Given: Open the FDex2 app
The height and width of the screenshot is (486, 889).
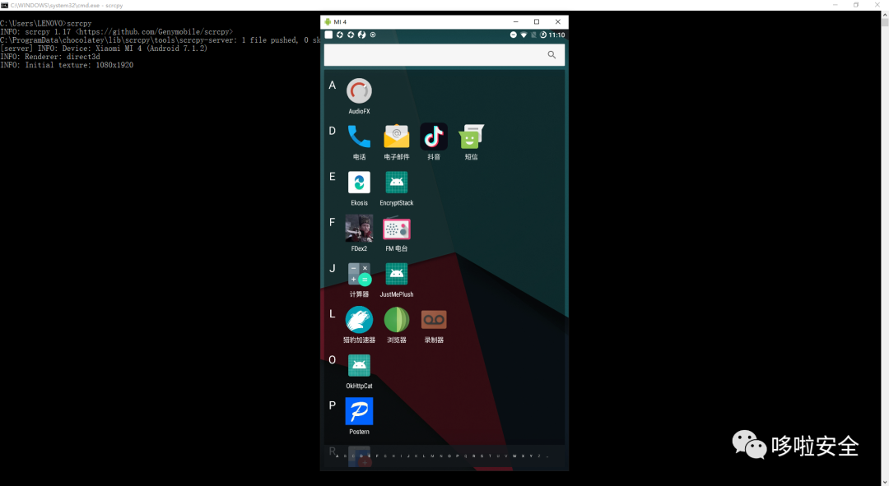Looking at the screenshot, I should [359, 234].
